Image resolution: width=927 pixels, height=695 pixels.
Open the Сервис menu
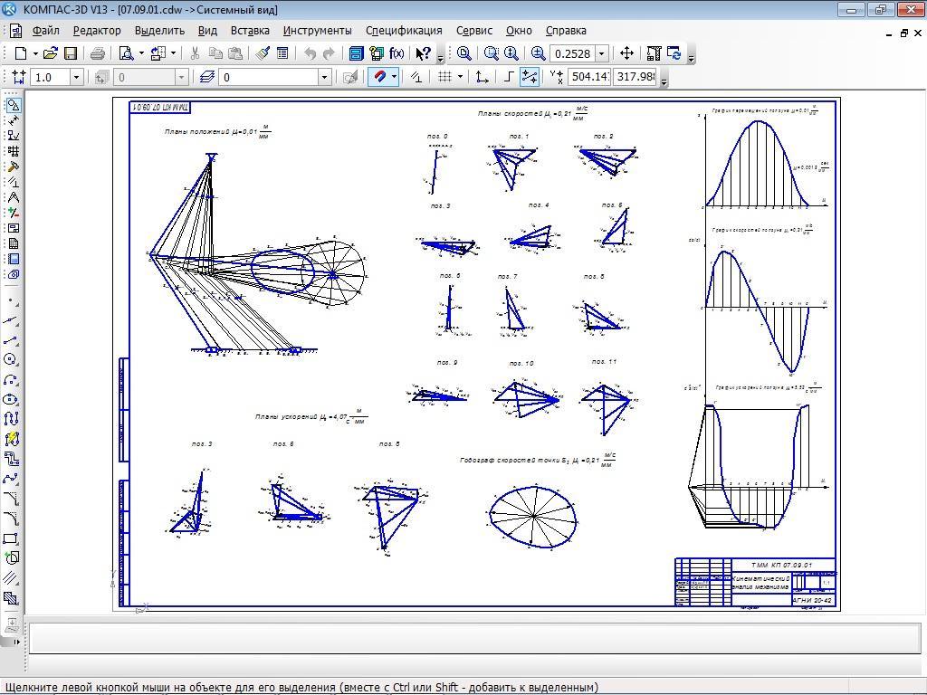click(474, 31)
